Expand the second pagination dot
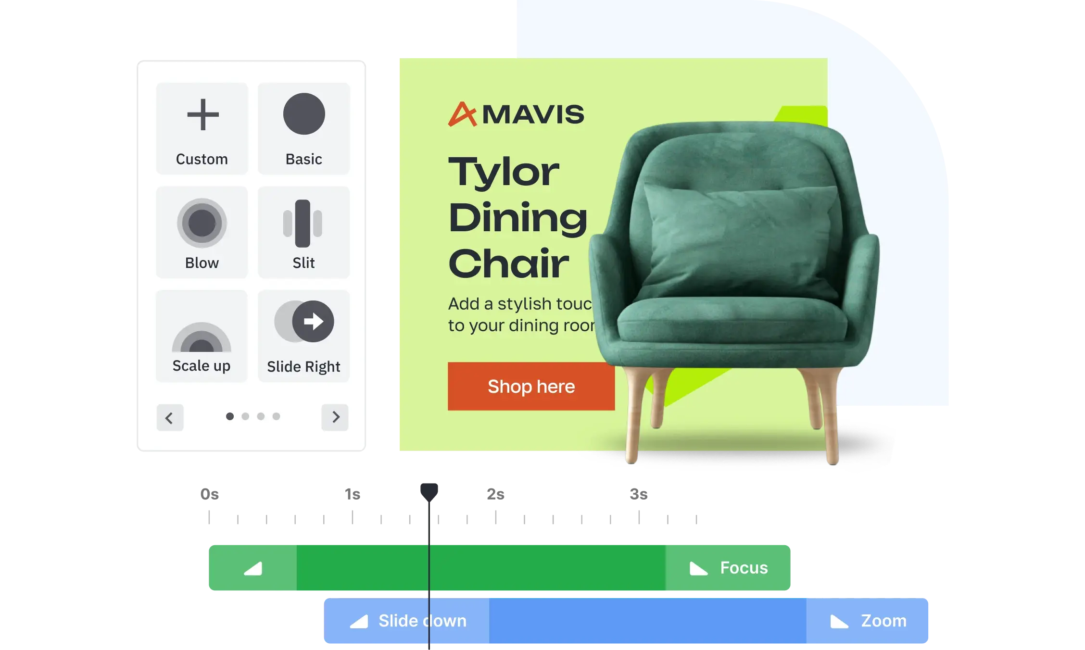The height and width of the screenshot is (650, 1085). tap(244, 416)
